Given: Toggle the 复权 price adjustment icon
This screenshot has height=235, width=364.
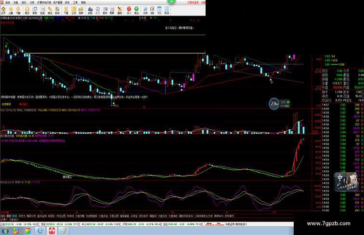Looking at the screenshot, I should pos(105,10).
